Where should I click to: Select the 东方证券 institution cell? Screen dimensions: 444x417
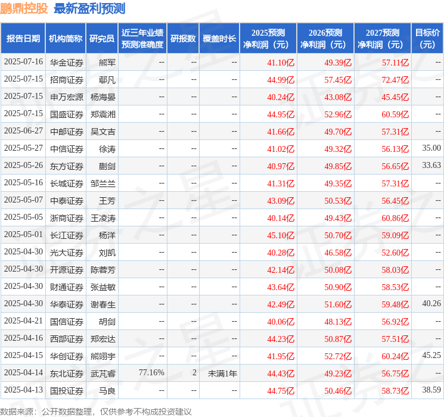[67, 166]
